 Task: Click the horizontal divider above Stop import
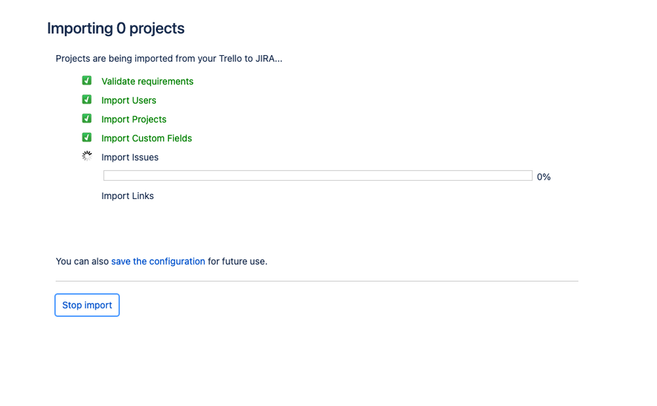pyautogui.click(x=317, y=281)
